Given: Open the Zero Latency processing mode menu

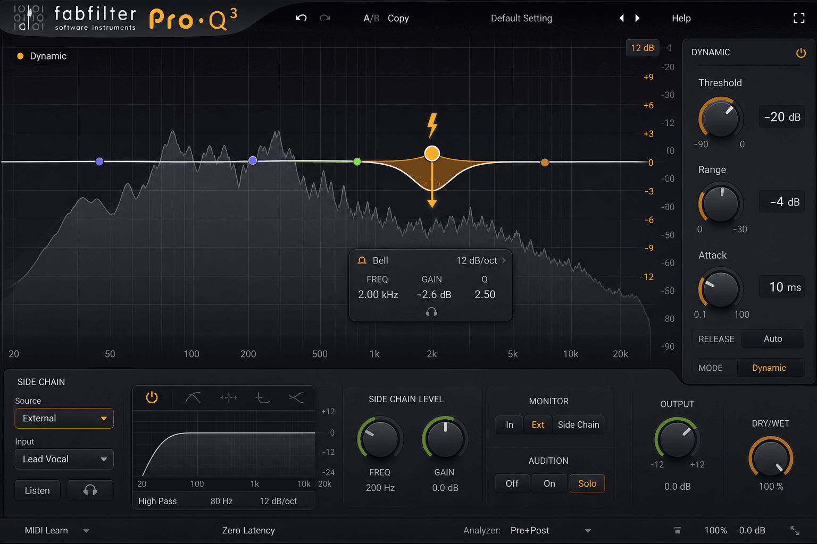Looking at the screenshot, I should tap(248, 530).
